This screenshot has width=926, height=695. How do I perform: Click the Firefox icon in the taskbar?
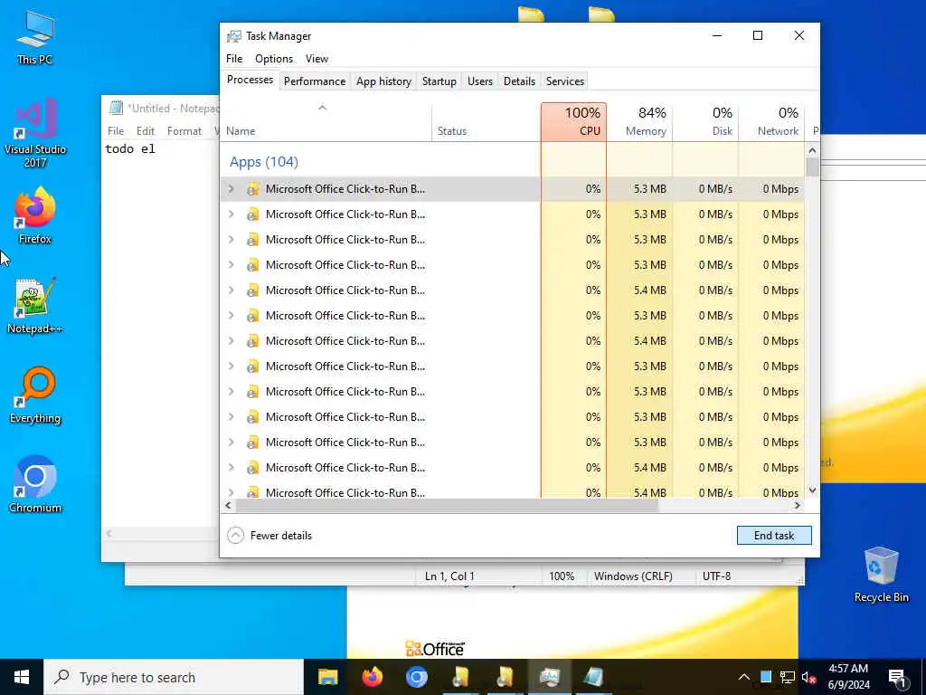[x=372, y=677]
